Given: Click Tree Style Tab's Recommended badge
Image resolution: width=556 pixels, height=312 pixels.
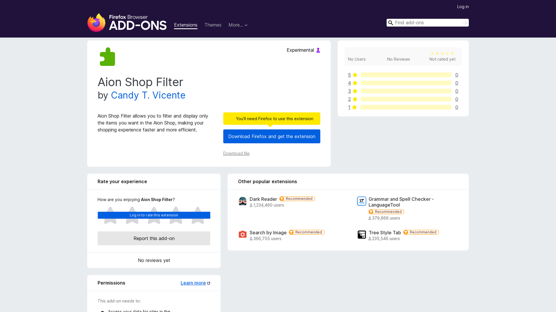Looking at the screenshot, I should tap(421, 232).
